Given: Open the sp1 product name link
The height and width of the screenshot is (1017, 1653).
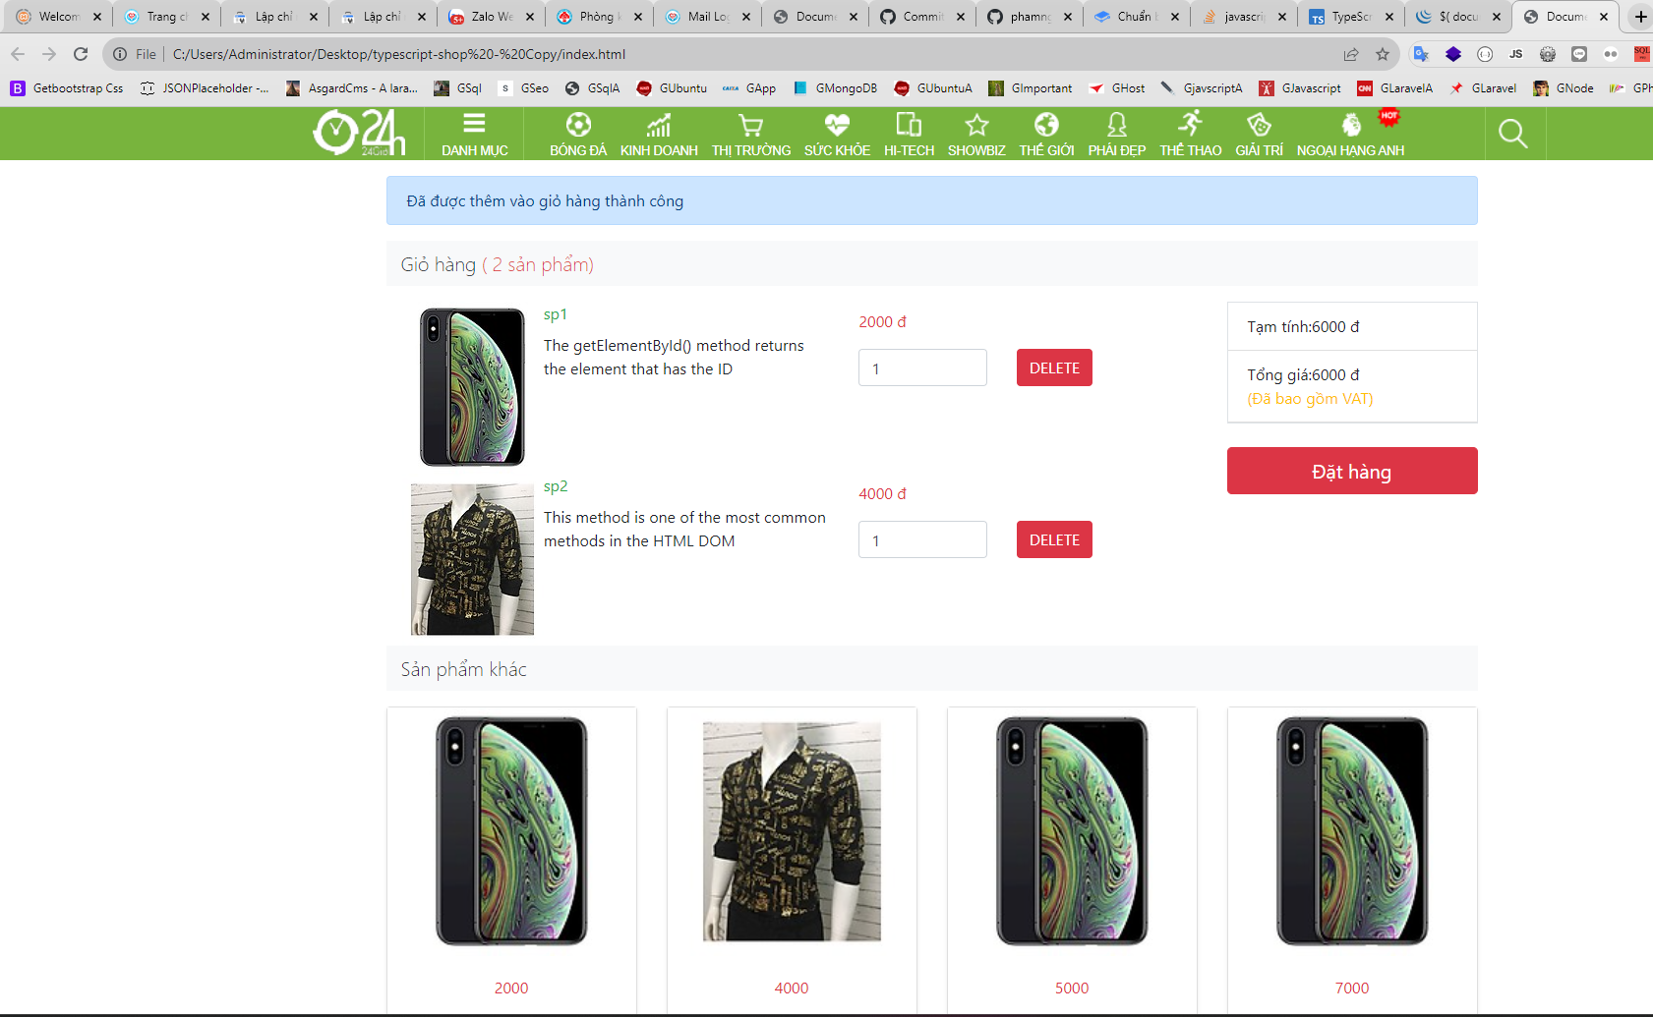Looking at the screenshot, I should tap(555, 314).
